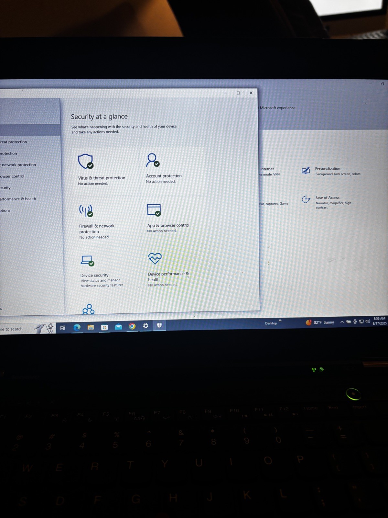Open the Mail app from taskbar
This screenshot has height=518, width=388.
click(x=118, y=327)
